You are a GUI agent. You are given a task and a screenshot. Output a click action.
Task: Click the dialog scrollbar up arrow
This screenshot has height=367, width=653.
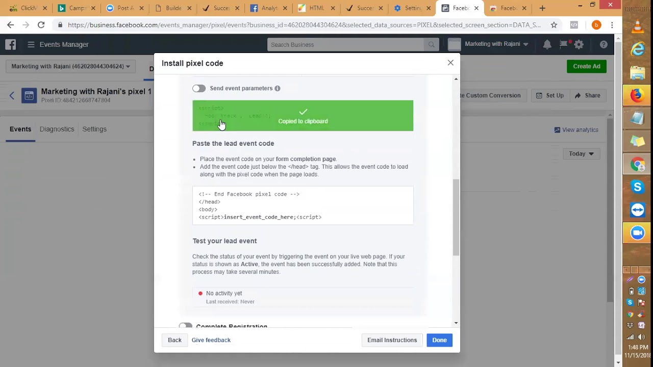[x=456, y=79]
